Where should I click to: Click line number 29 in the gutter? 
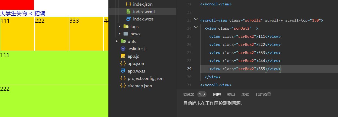coord(189,69)
